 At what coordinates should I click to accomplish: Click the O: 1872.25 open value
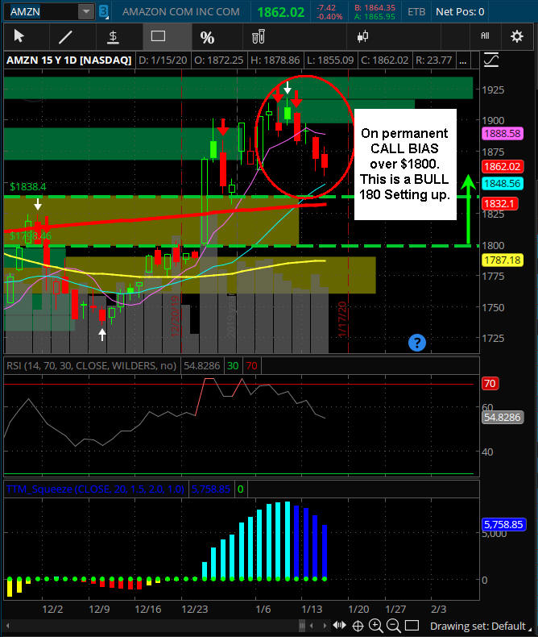pos(219,60)
